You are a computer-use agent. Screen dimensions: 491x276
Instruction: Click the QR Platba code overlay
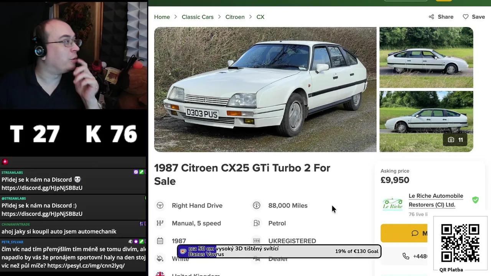[x=460, y=243]
